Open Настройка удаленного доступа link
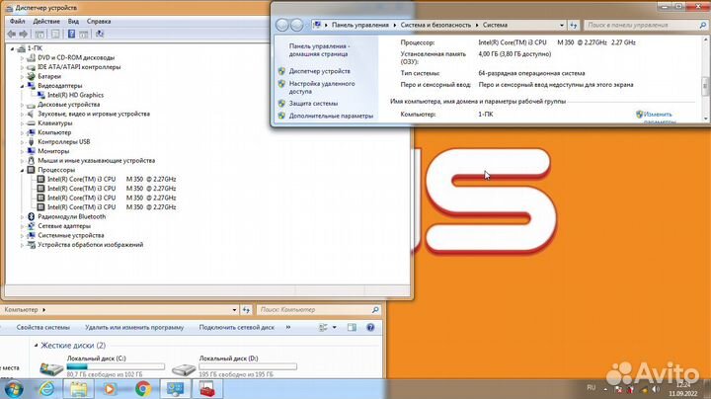Viewport: 711px width, 399px height. point(322,88)
